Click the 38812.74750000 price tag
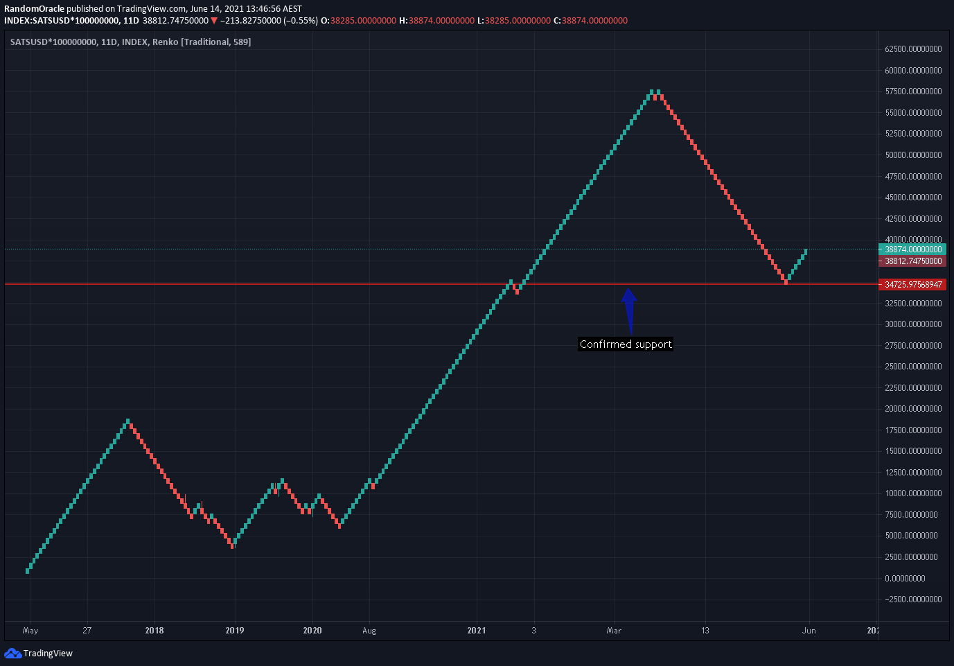This screenshot has width=954, height=666. (x=913, y=261)
